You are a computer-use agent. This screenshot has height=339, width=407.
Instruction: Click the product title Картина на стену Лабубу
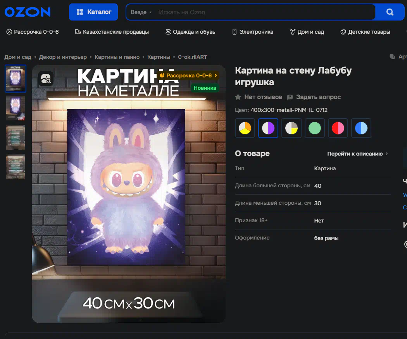293,76
